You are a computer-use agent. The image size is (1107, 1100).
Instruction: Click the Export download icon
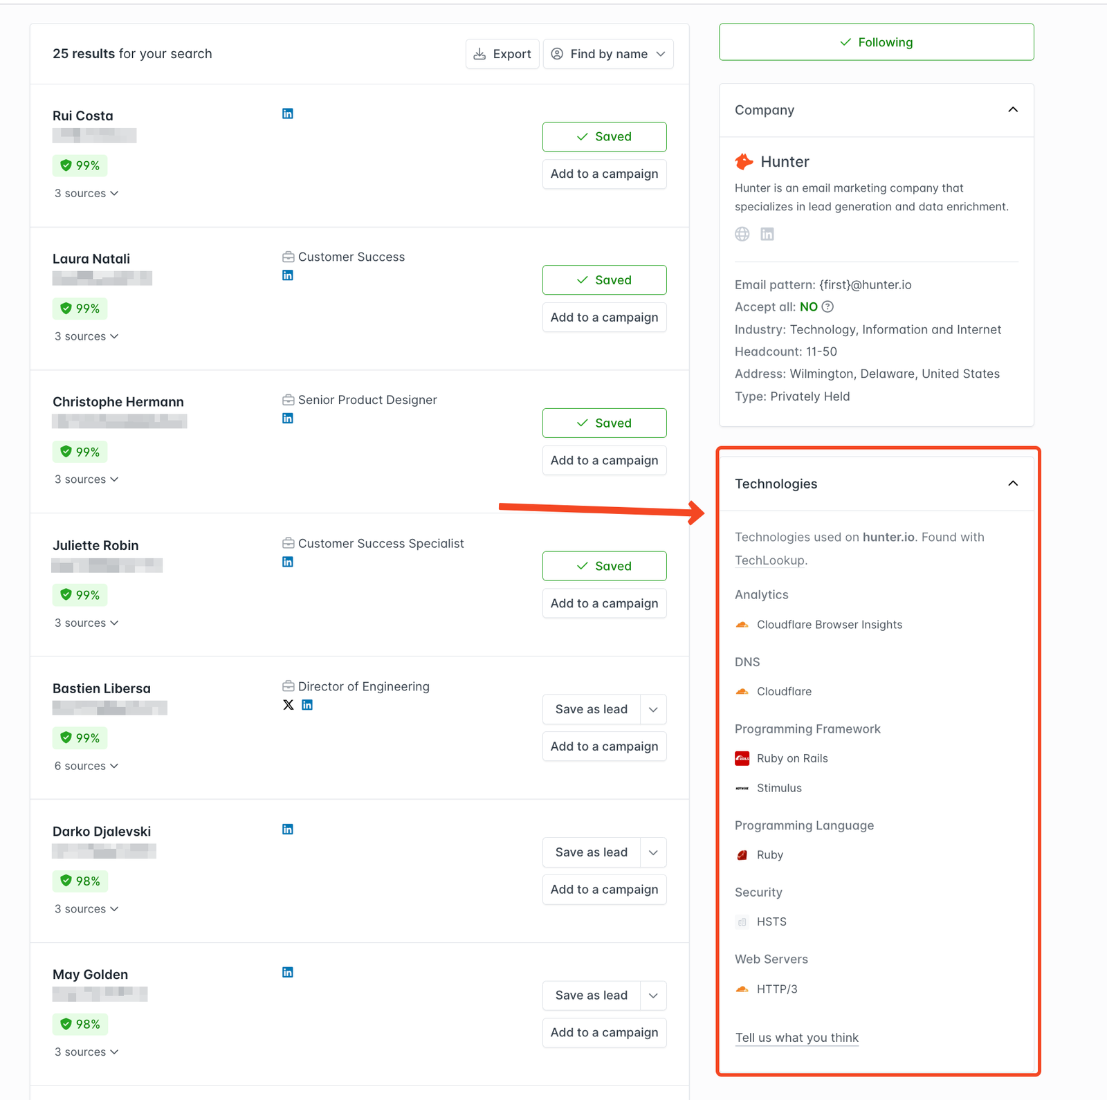[480, 53]
